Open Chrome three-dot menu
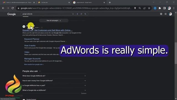The height and width of the screenshot is (100, 177). coord(174,8)
